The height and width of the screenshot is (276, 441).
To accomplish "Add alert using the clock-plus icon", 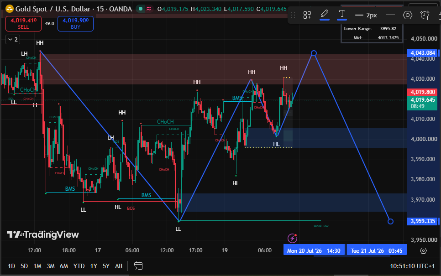I will 425,15.
